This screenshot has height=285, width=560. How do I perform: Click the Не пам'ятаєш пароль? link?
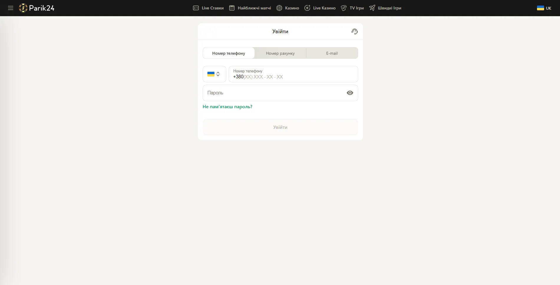coord(227,107)
